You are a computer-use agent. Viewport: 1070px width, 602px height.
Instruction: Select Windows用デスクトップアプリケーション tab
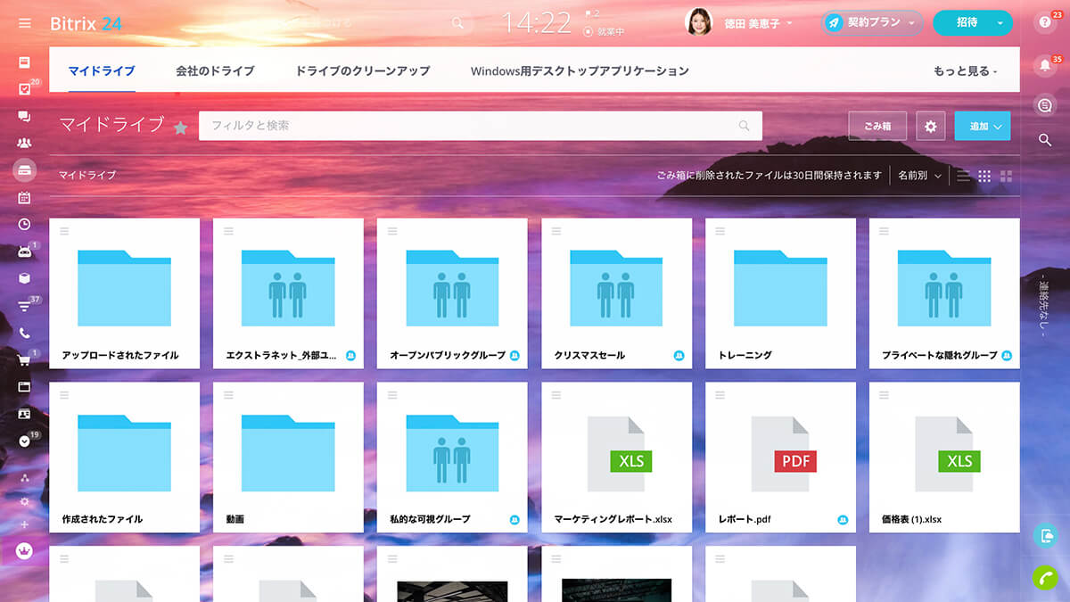coord(580,70)
